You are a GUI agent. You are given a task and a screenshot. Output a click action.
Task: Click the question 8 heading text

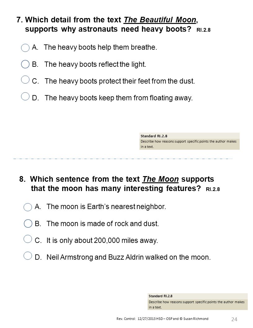119,184
